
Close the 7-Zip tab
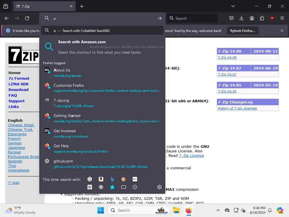71,6
